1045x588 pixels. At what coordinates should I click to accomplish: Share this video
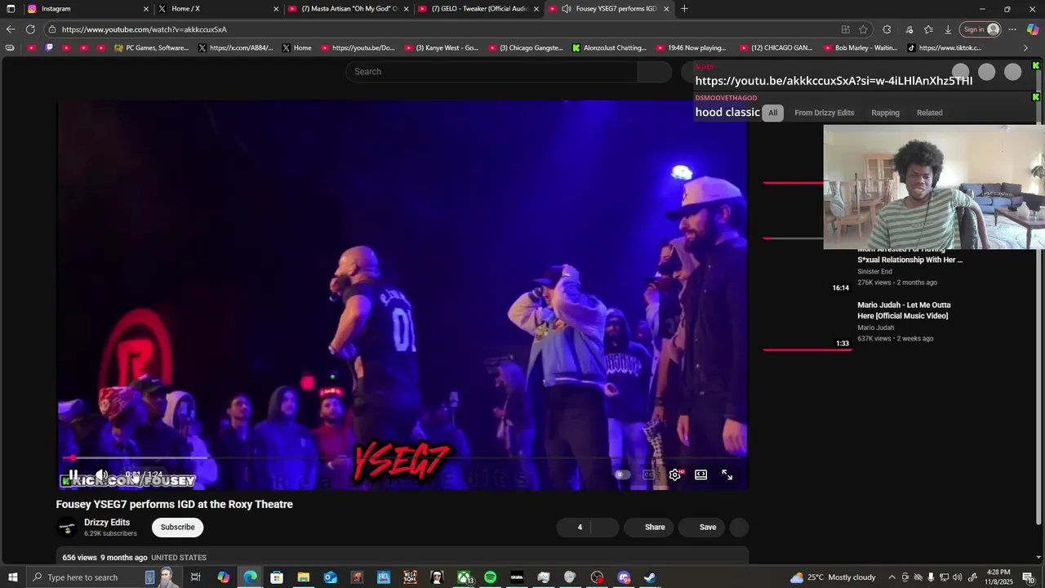point(649,527)
